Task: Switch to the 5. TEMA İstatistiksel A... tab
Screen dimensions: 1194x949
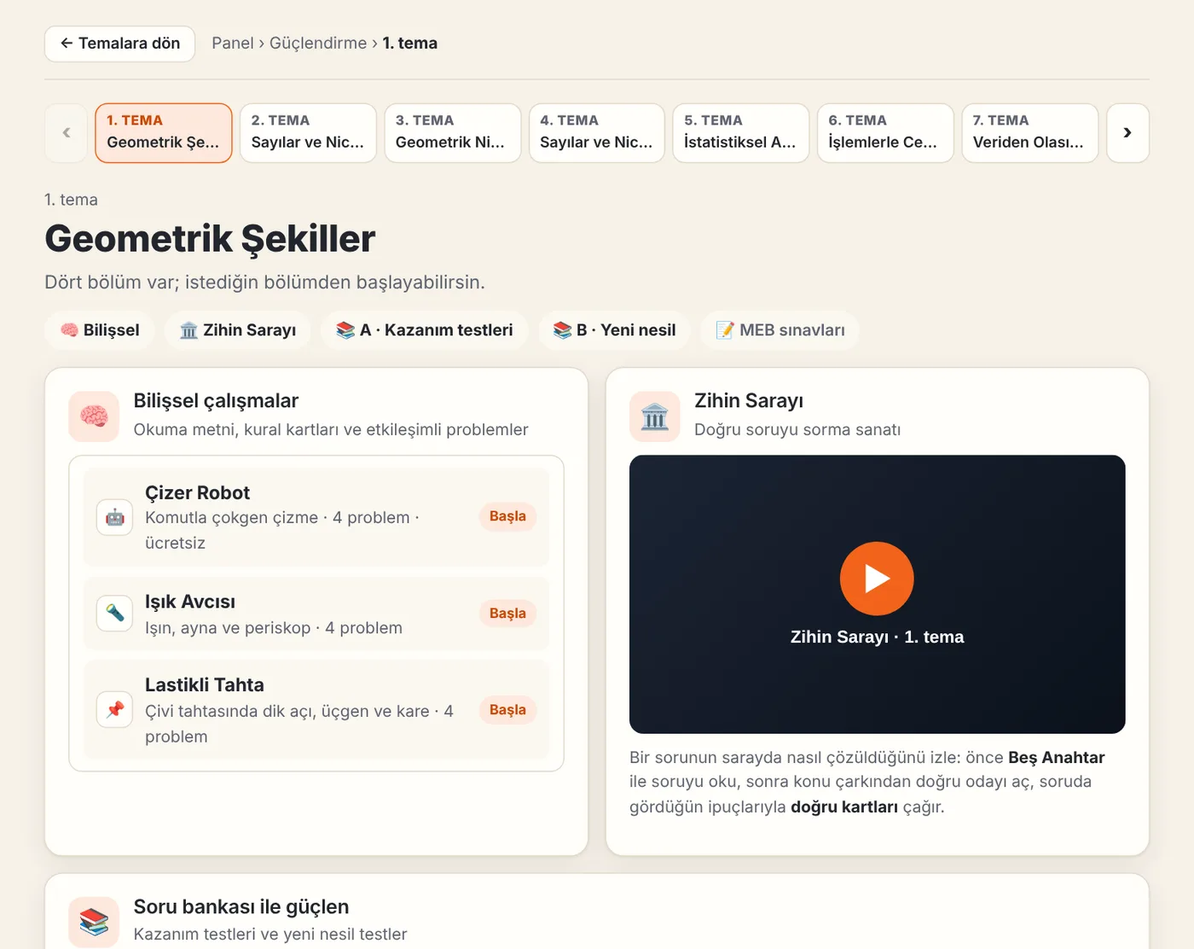Action: pyautogui.click(x=741, y=133)
